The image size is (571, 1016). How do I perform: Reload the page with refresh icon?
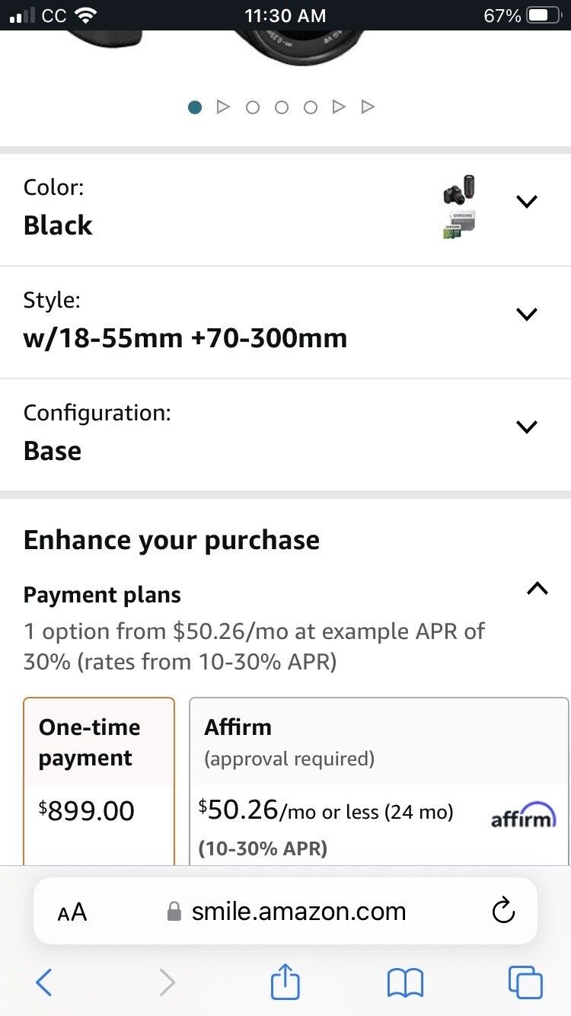503,911
